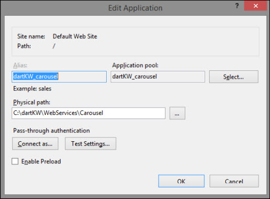The height and width of the screenshot is (199, 270).
Task: Confirm changes with the OK button
Action: [x=181, y=181]
